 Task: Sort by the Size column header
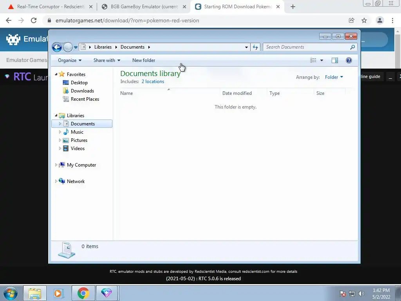point(329,93)
